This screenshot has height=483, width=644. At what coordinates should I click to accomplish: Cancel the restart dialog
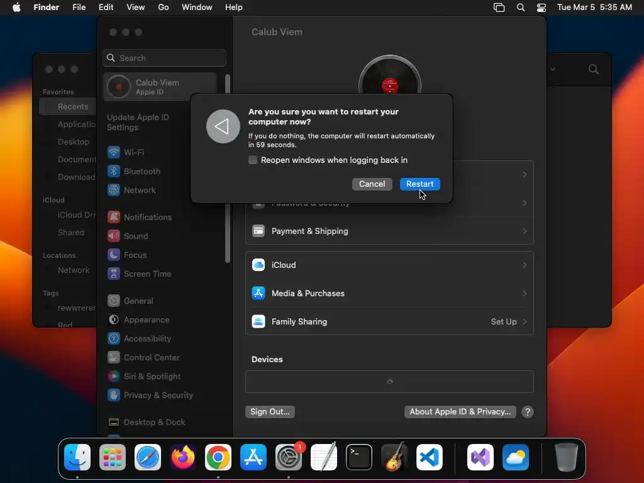tap(372, 184)
